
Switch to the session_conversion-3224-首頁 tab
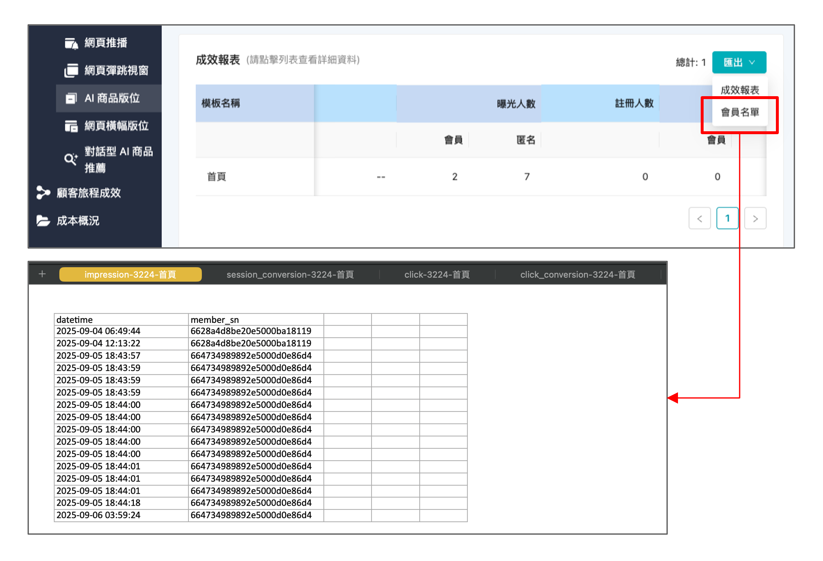tap(290, 274)
